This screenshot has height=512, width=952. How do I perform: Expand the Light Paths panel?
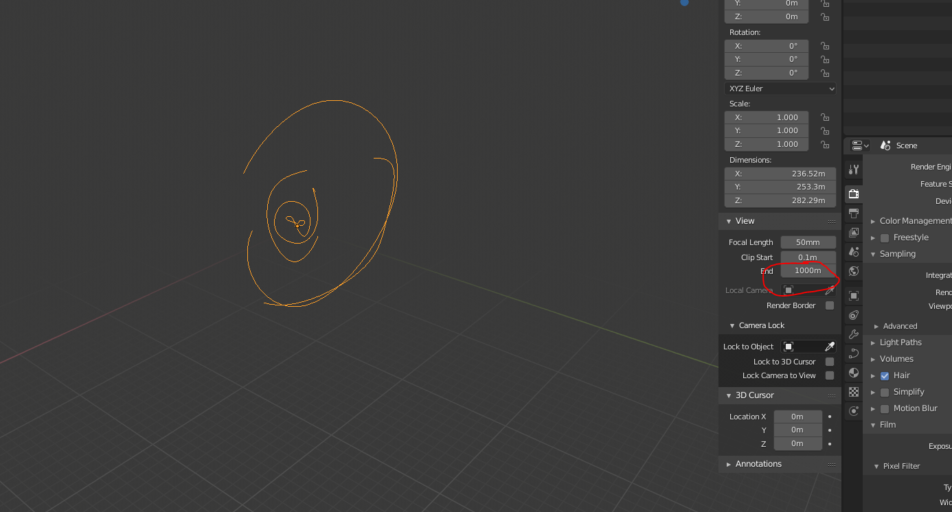click(873, 342)
